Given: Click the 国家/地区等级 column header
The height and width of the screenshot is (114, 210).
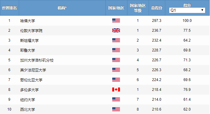Looking at the screenshot, I should pyautogui.click(x=138, y=8).
